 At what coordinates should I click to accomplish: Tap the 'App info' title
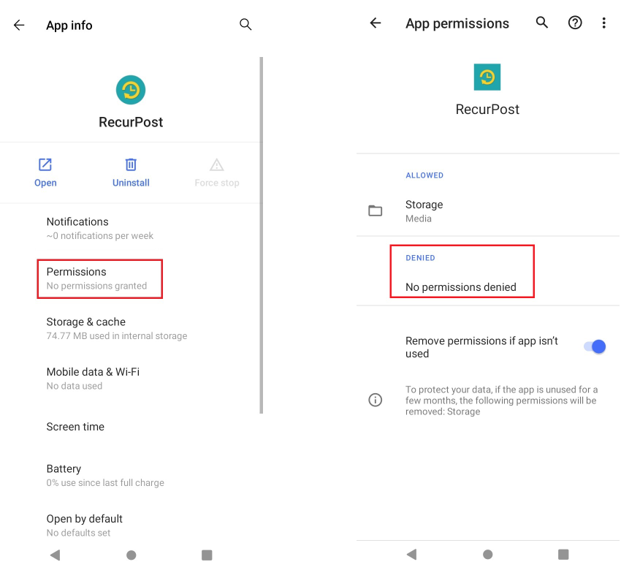pyautogui.click(x=69, y=26)
